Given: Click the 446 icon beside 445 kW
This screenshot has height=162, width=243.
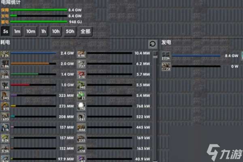Looking at the screenshot, I should click(81, 127).
